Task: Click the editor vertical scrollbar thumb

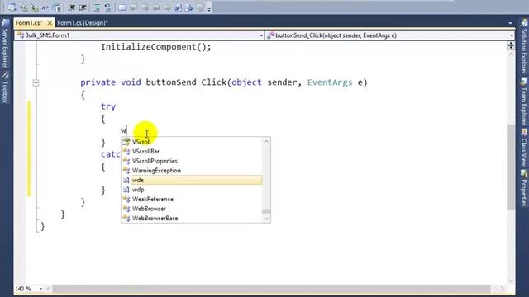Action: pyautogui.click(x=511, y=167)
